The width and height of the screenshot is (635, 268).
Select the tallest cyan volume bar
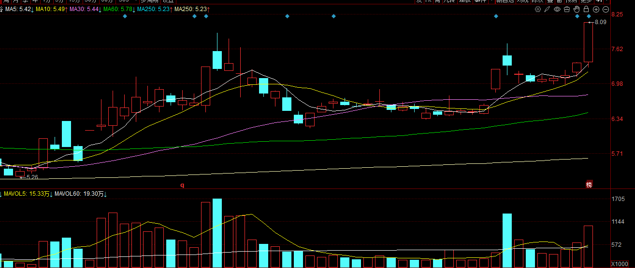(x=217, y=233)
